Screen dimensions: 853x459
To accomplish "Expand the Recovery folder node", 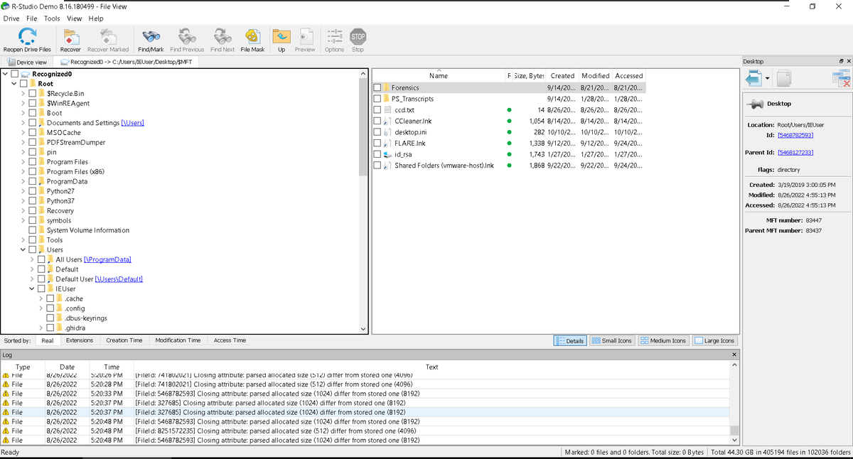I will pos(23,210).
